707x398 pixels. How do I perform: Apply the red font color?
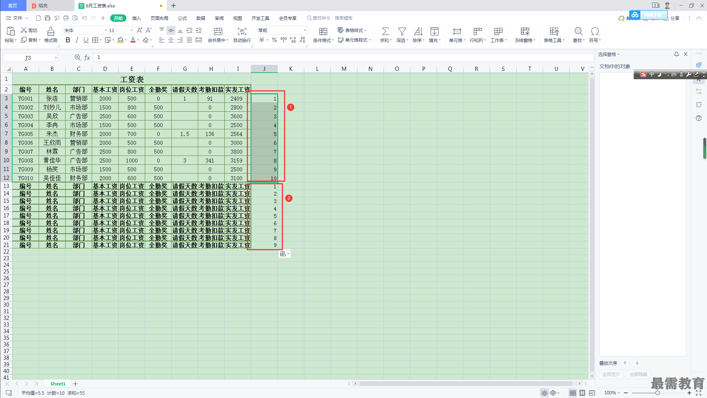pos(133,40)
